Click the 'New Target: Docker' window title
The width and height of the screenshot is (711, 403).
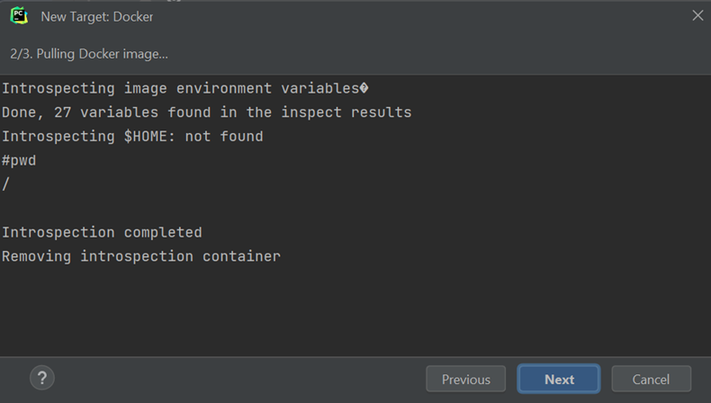tap(97, 17)
